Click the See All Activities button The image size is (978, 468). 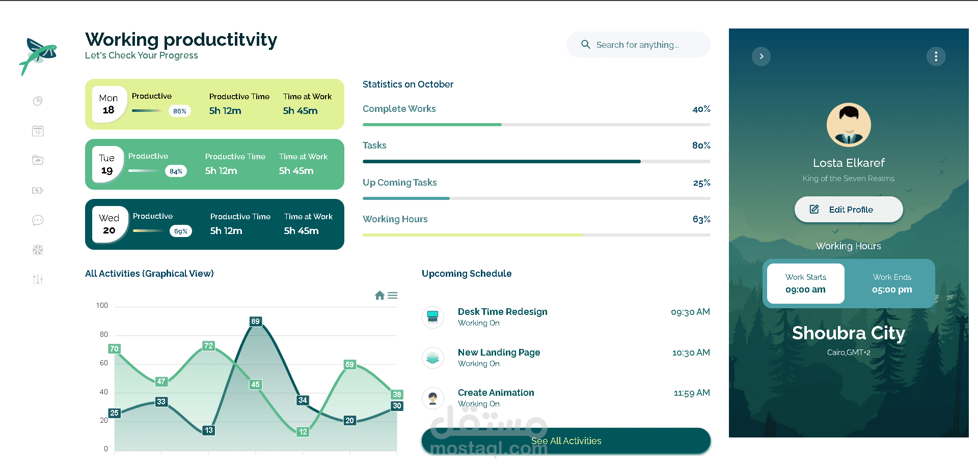(566, 441)
